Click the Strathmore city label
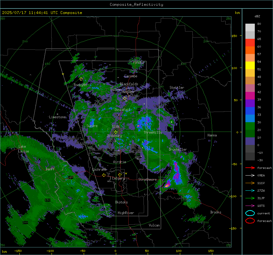Viewport: 273px width, 255px height. coord(147,180)
